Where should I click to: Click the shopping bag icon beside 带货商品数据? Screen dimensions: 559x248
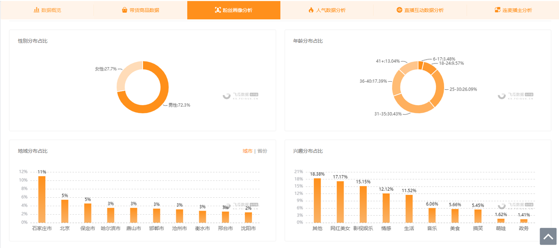coord(124,10)
